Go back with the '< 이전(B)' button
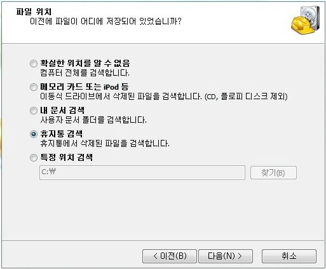The height and width of the screenshot is (269, 326). [x=170, y=256]
